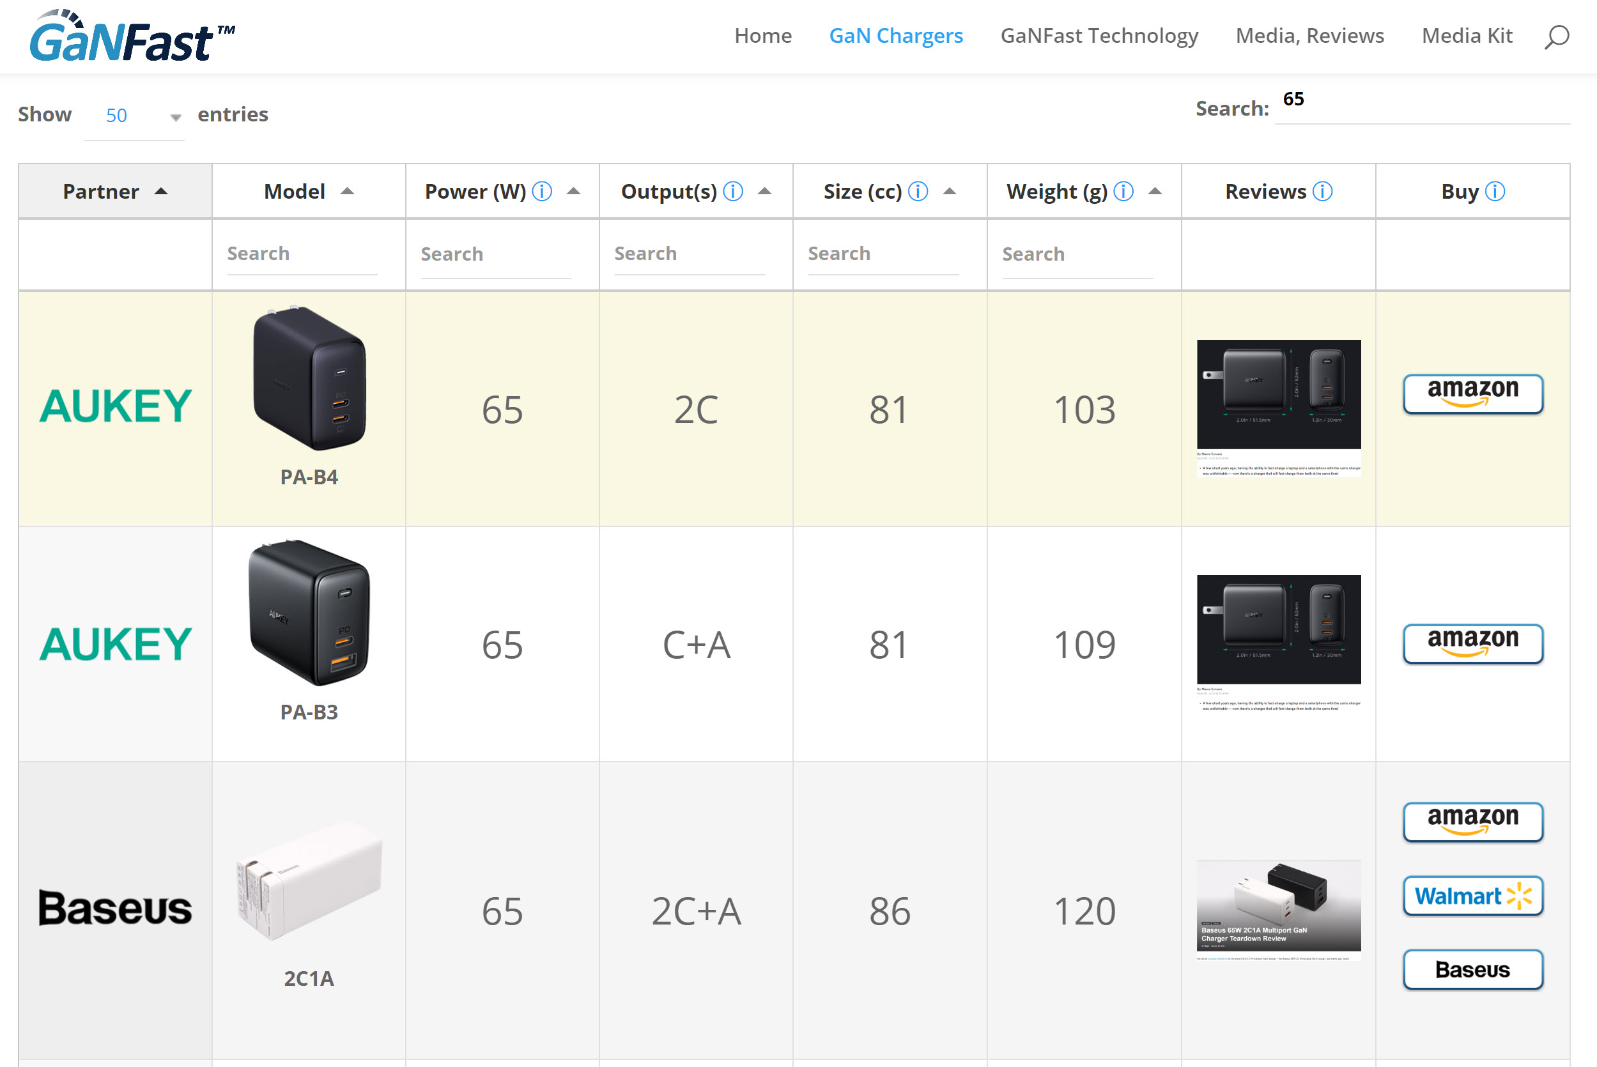Open the site search magnifier icon
Image resolution: width=1597 pixels, height=1067 pixels.
pos(1556,36)
